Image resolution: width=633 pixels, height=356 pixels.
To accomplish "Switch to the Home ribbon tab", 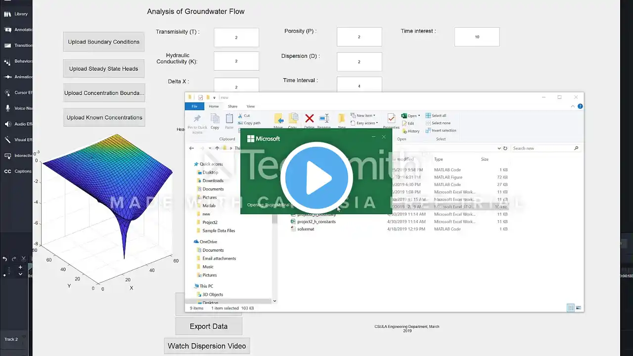I will (x=214, y=106).
